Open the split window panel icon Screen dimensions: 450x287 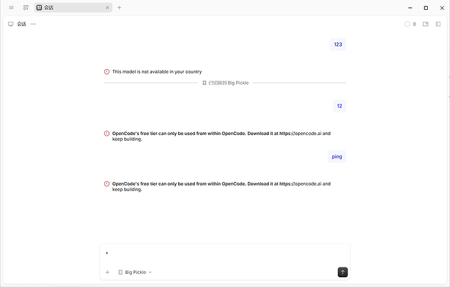click(x=426, y=24)
